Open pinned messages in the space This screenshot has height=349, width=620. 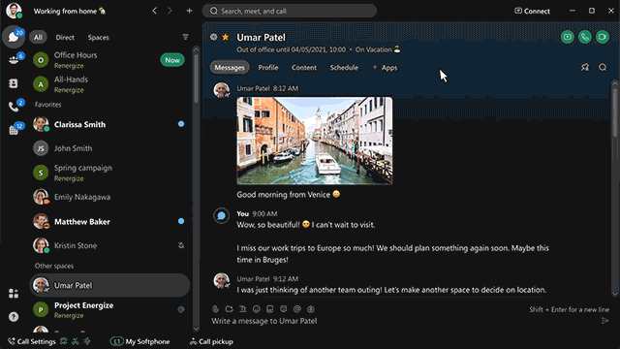tap(585, 67)
